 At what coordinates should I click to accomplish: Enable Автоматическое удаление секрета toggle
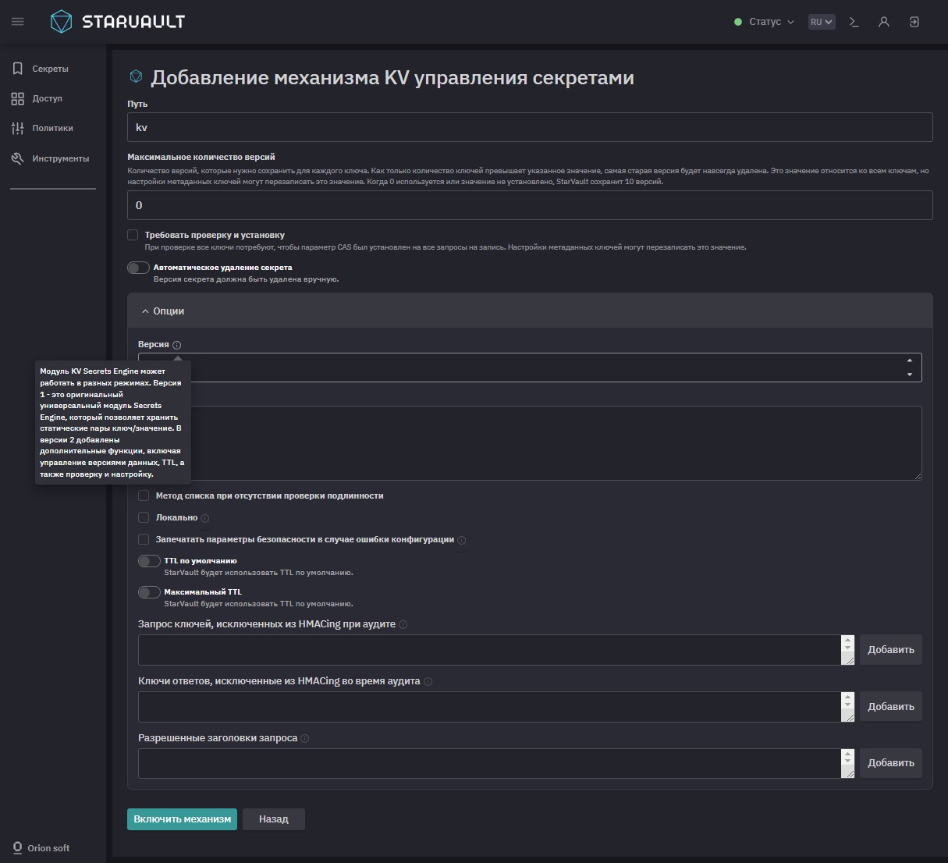coord(138,268)
